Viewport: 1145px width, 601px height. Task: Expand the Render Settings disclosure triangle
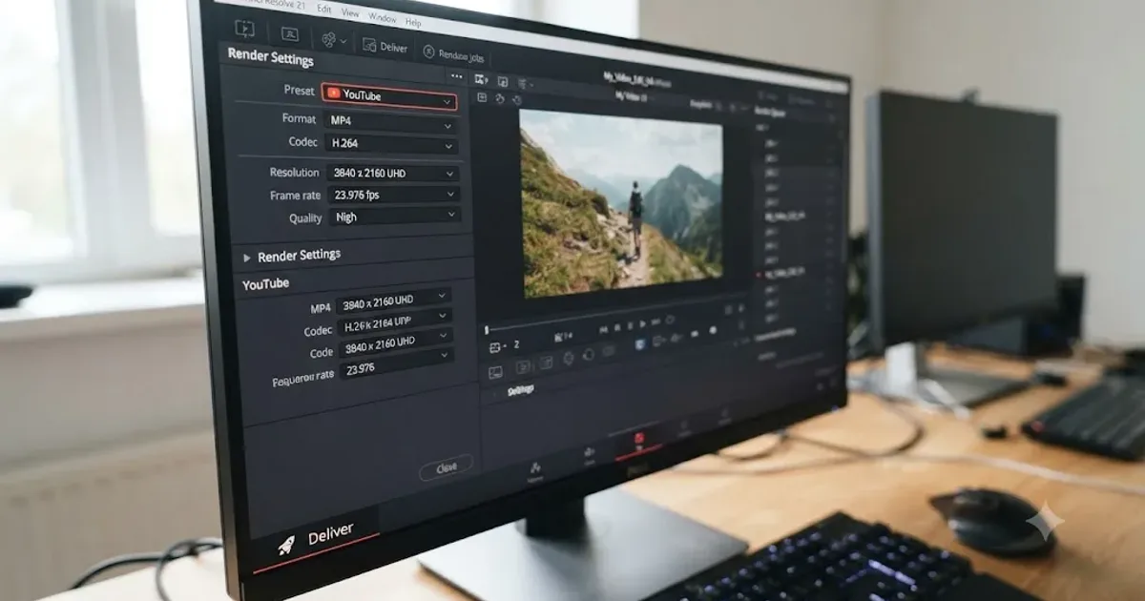[247, 258]
